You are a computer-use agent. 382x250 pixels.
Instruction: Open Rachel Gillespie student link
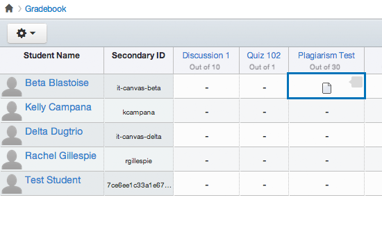pyautogui.click(x=60, y=156)
